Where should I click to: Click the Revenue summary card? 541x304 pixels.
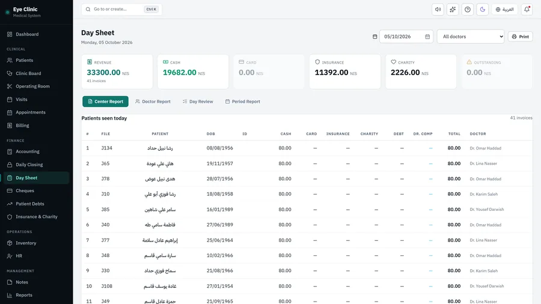pos(117,71)
